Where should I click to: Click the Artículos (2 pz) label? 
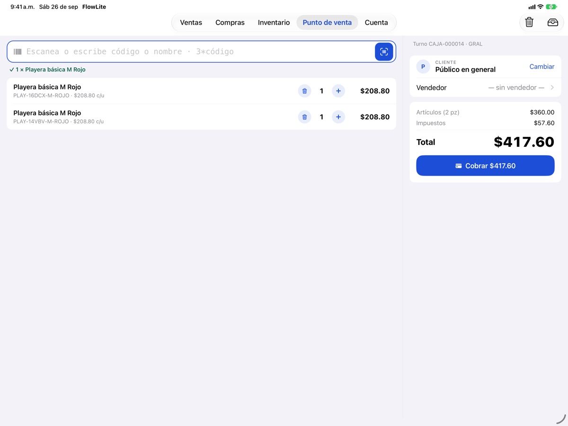[438, 112]
